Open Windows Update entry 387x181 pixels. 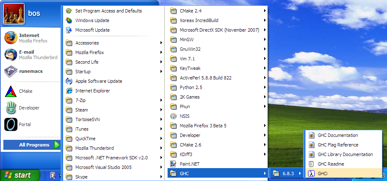coord(92,20)
